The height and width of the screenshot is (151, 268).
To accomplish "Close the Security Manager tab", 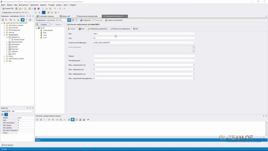I will tap(126, 16).
